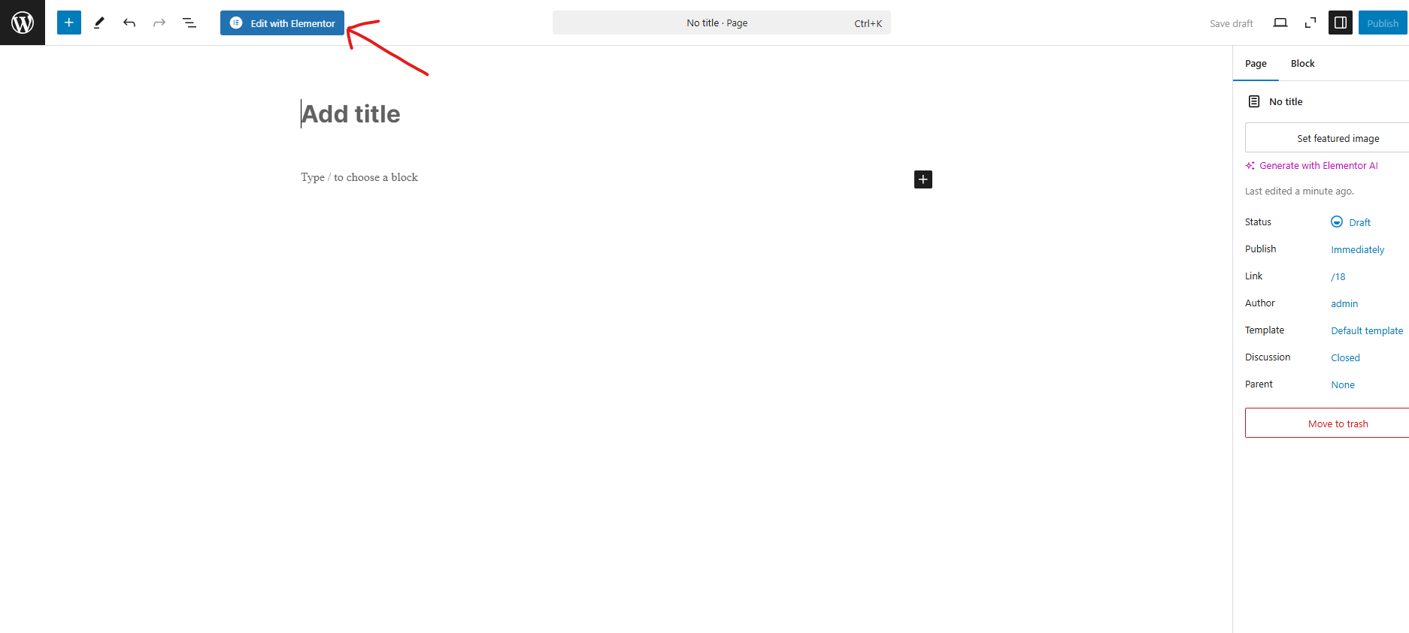This screenshot has width=1409, height=633.
Task: Change the Author admin
Action: [1344, 303]
